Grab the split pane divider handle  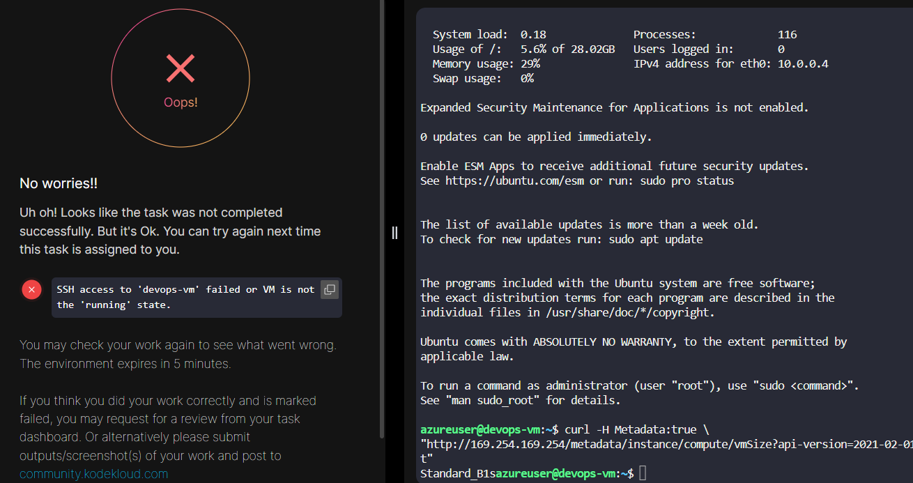(394, 233)
